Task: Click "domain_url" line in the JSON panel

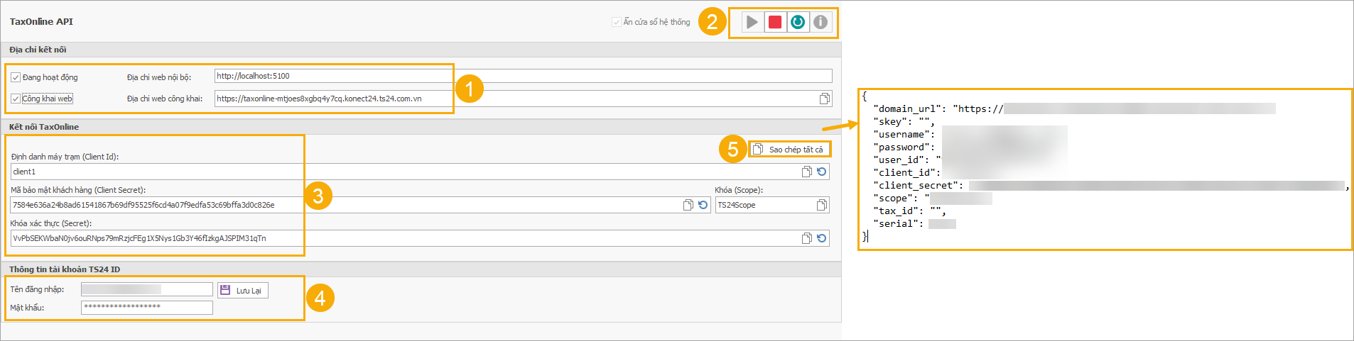Action: (1074, 108)
